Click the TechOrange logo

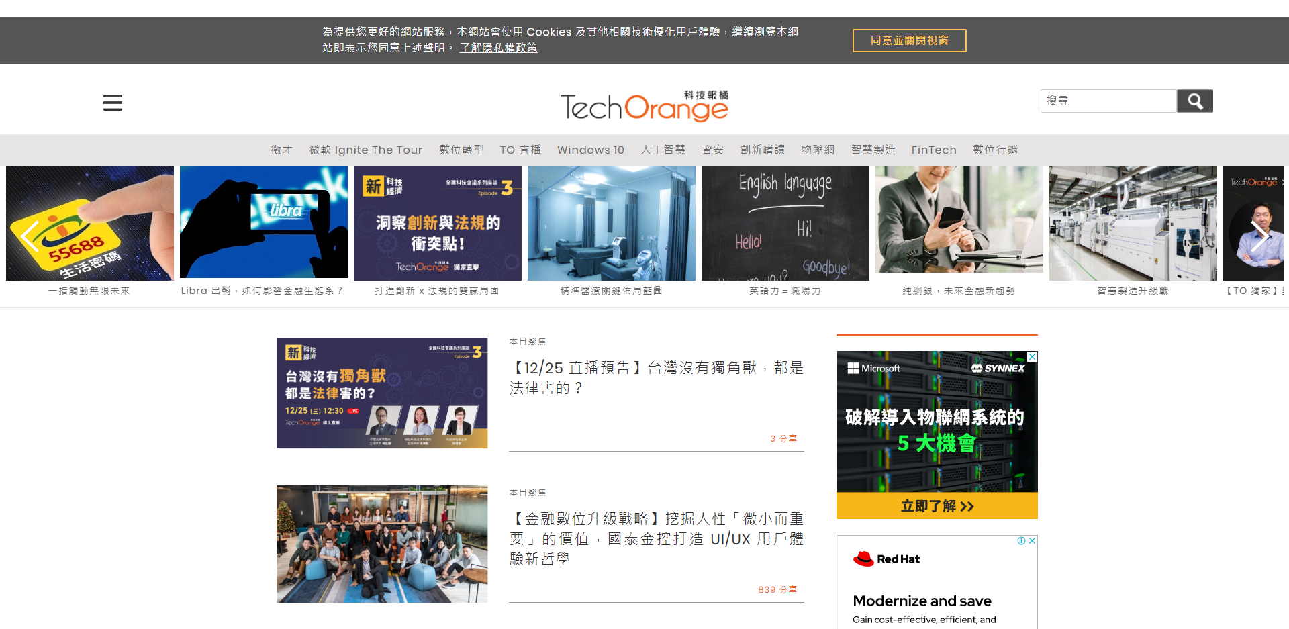pyautogui.click(x=644, y=106)
